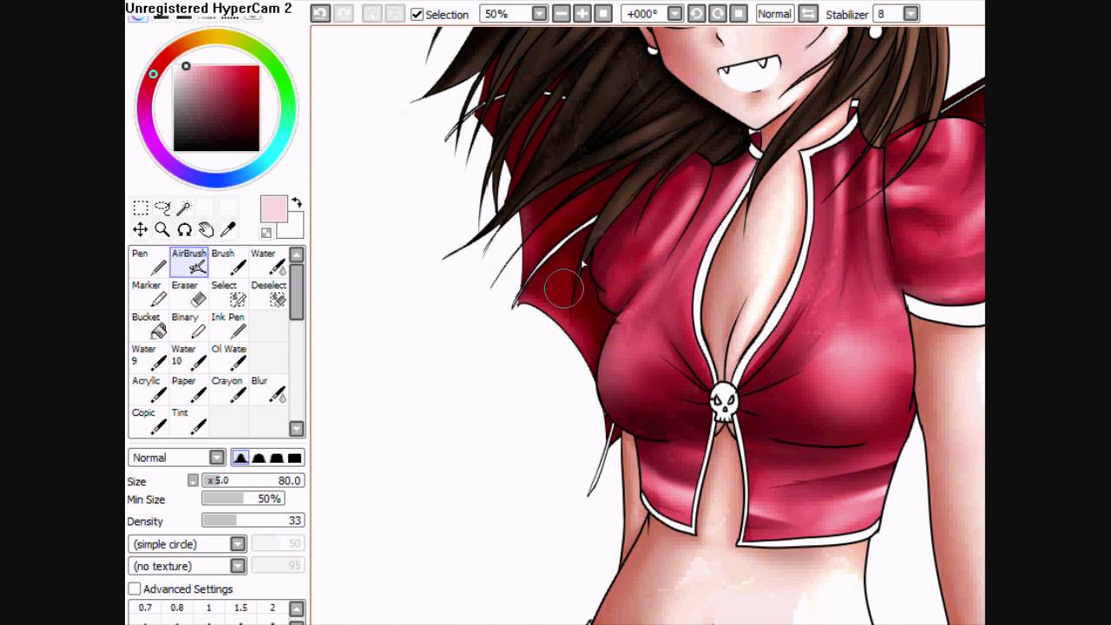This screenshot has height=625, width=1111.
Task: Choose the Water brush tool
Action: 268,262
